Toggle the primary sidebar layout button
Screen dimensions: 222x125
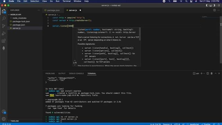207,6
